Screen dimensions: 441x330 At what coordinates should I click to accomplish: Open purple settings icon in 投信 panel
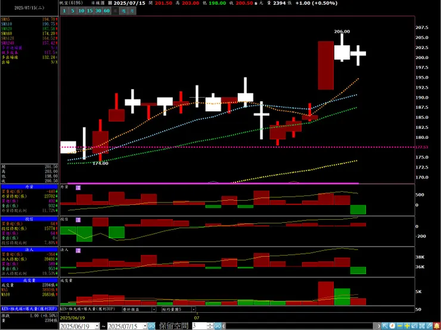coord(78,220)
